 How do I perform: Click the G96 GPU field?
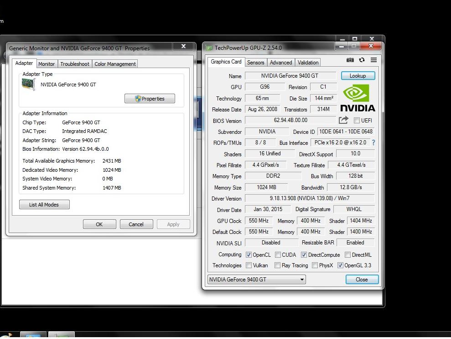pyautogui.click(x=264, y=87)
